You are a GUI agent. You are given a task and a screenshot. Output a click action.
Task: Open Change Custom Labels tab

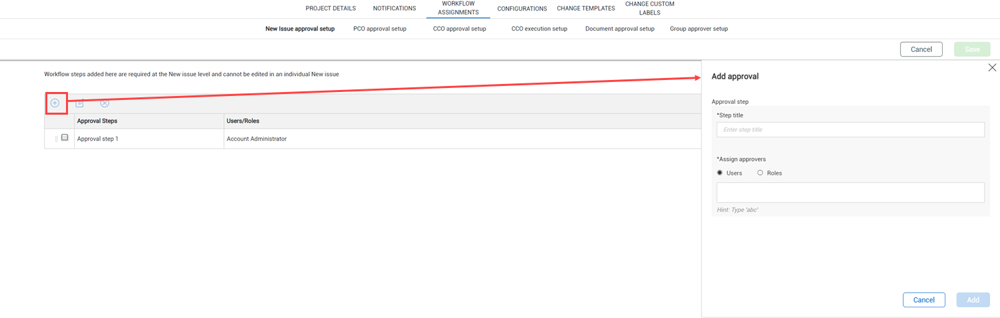pos(650,8)
